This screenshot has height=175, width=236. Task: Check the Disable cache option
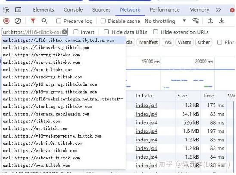[x=103, y=21]
